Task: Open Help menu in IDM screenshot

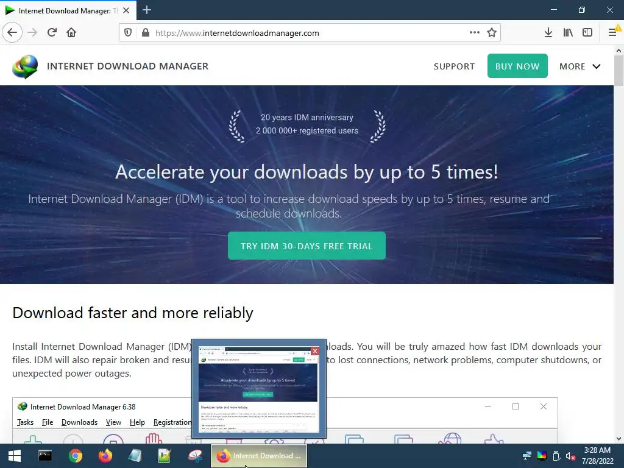Action: tap(137, 422)
